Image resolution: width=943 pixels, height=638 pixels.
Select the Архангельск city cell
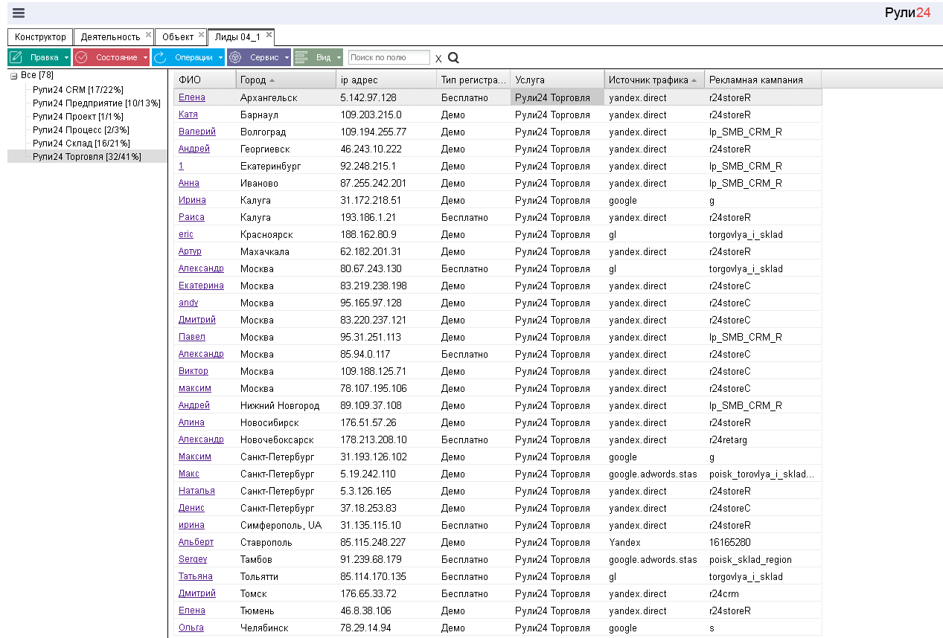click(x=286, y=97)
